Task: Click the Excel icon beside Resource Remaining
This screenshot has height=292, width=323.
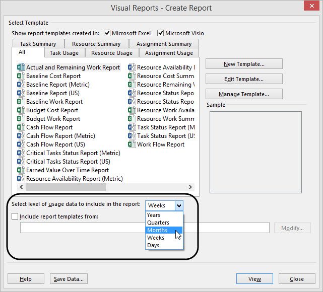Action: click(132, 85)
